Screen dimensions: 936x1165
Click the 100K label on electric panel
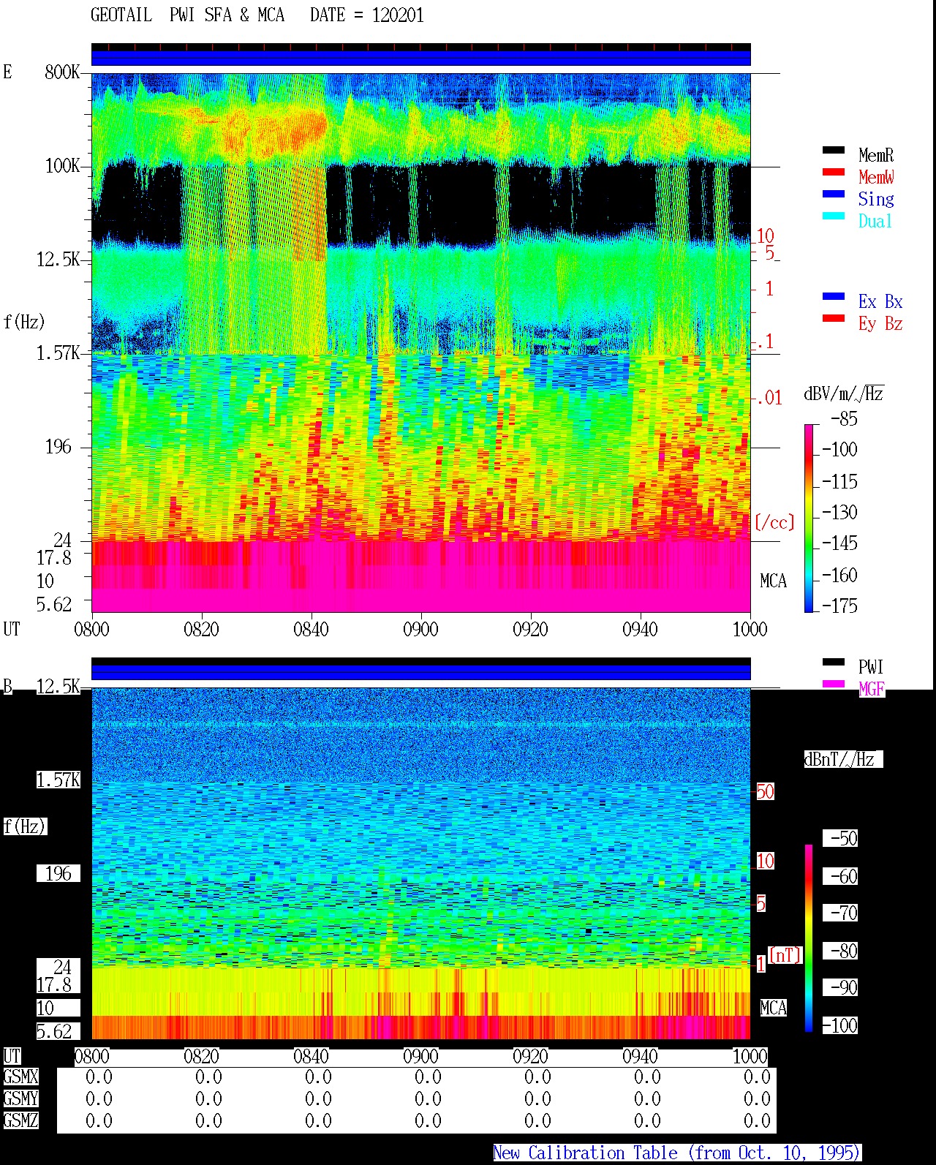coord(62,166)
